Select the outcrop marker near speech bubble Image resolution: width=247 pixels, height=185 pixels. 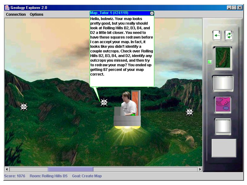click(x=104, y=103)
